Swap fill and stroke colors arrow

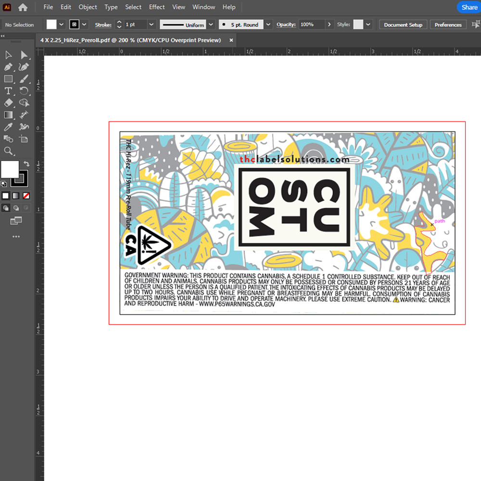[x=26, y=164]
